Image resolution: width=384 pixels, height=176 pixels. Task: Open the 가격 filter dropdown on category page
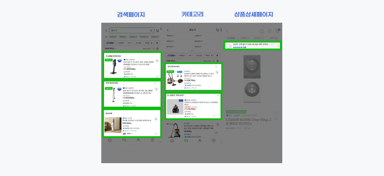pyautogui.click(x=190, y=55)
